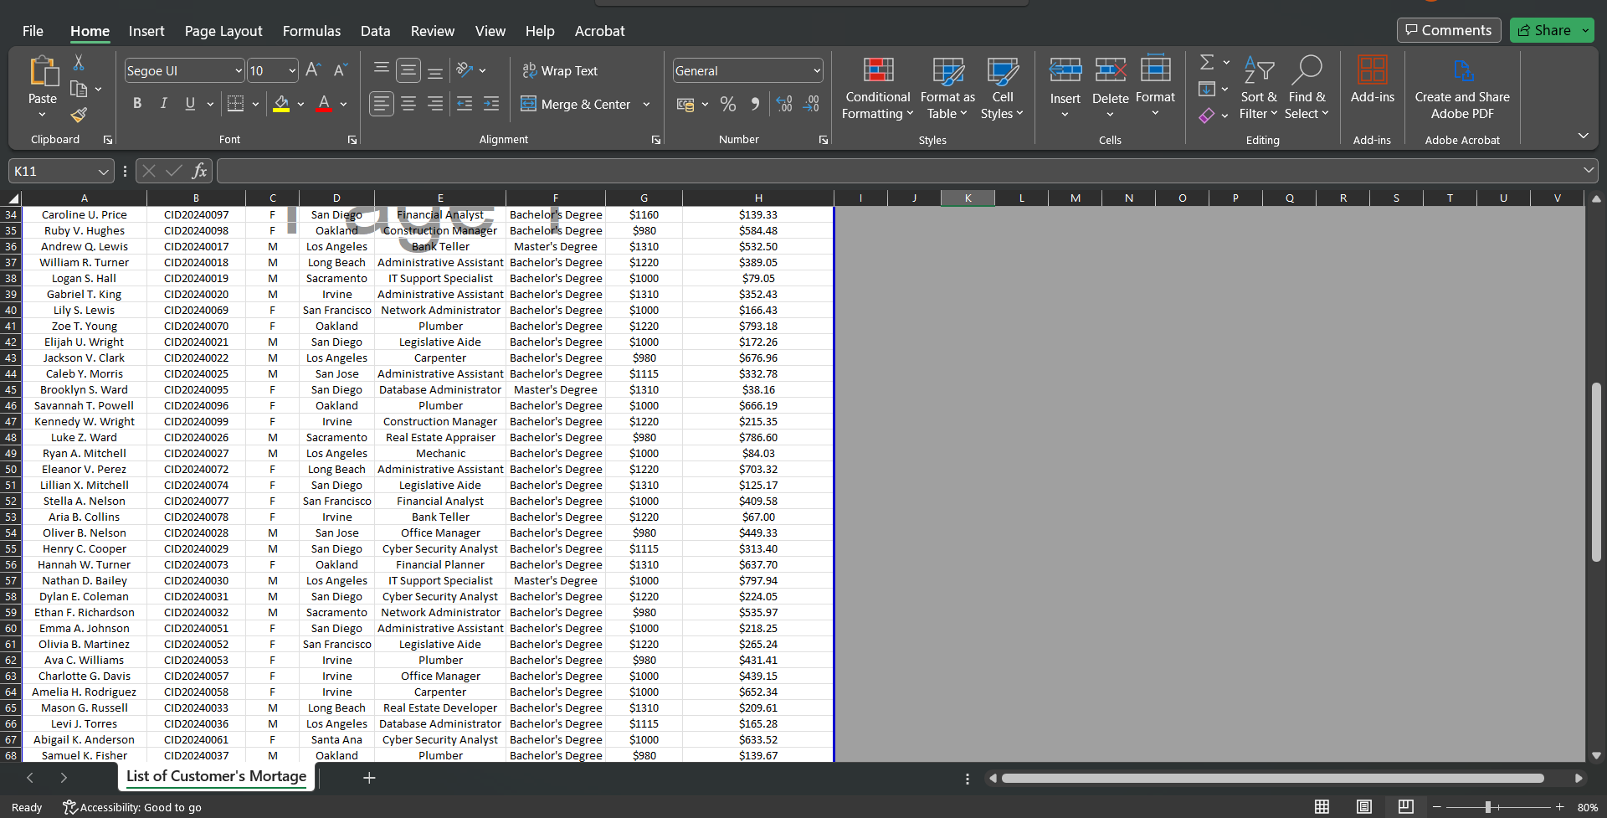Click Create and Share Adobe PDF
Viewport: 1607px width, 818px height.
pos(1462,88)
